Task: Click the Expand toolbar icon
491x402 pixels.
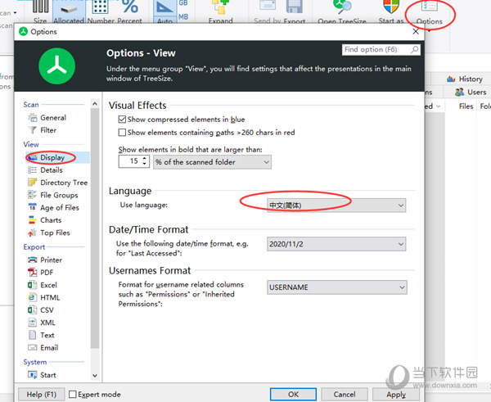Action: point(220,7)
